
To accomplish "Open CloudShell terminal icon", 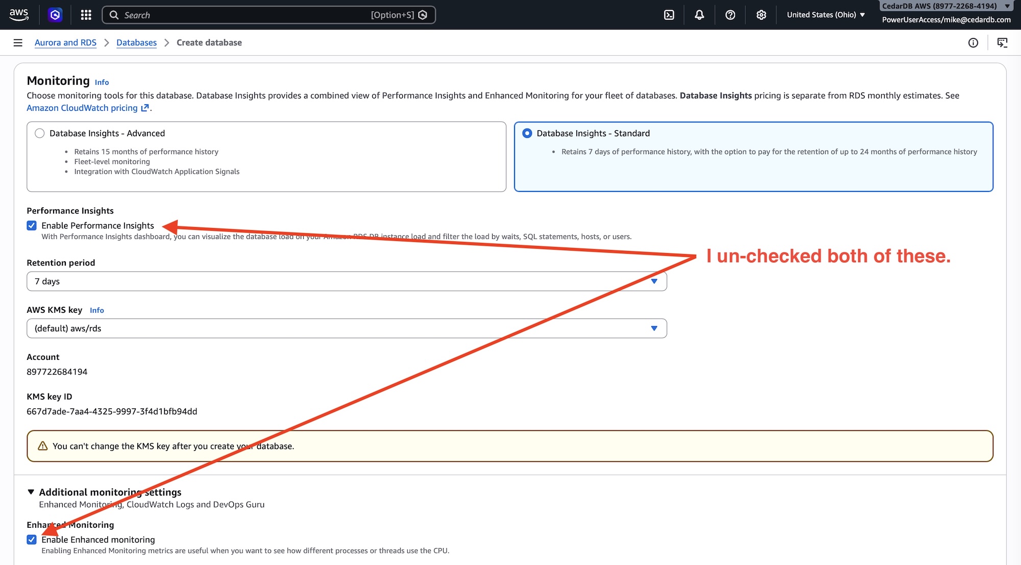I will pos(669,15).
